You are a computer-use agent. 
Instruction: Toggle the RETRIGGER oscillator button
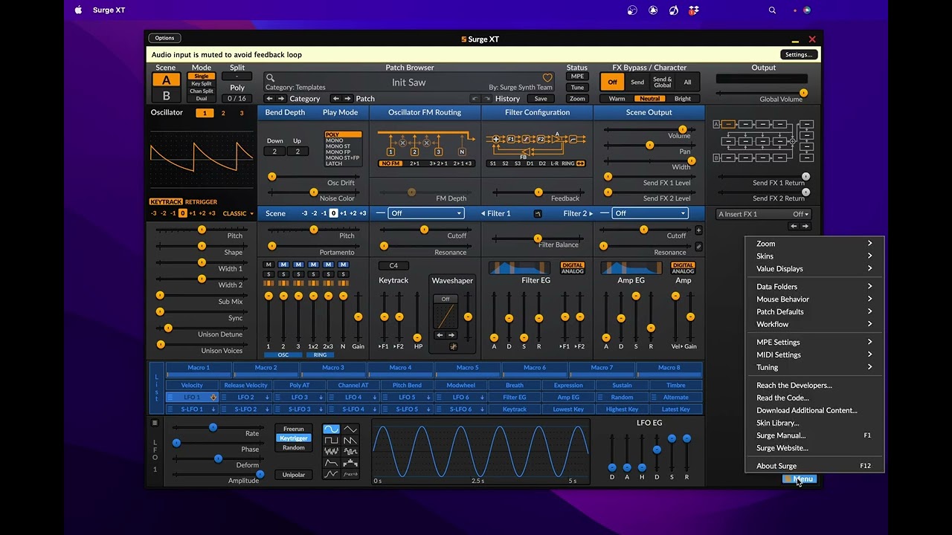[x=201, y=202]
